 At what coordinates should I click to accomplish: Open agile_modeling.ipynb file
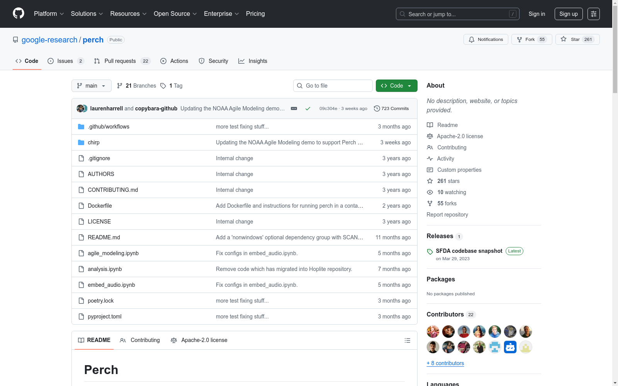[x=113, y=253]
